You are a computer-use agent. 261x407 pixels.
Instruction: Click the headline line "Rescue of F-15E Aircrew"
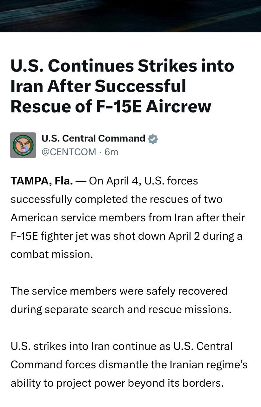(x=111, y=106)
